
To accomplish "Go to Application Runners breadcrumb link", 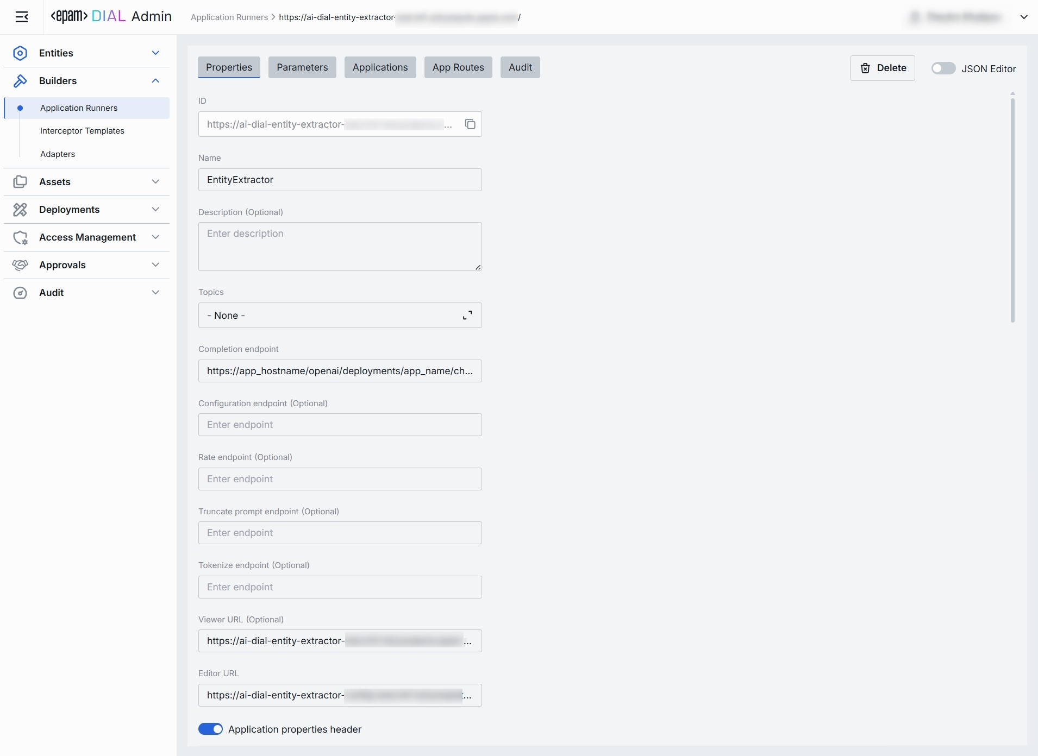I will 229,17.
